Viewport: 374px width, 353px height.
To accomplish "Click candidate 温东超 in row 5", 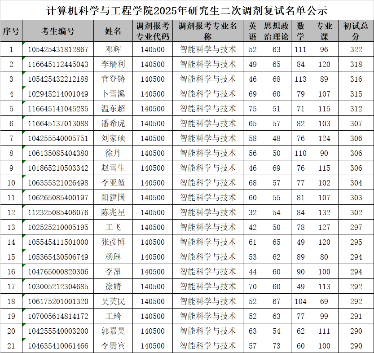I will 112,107.
